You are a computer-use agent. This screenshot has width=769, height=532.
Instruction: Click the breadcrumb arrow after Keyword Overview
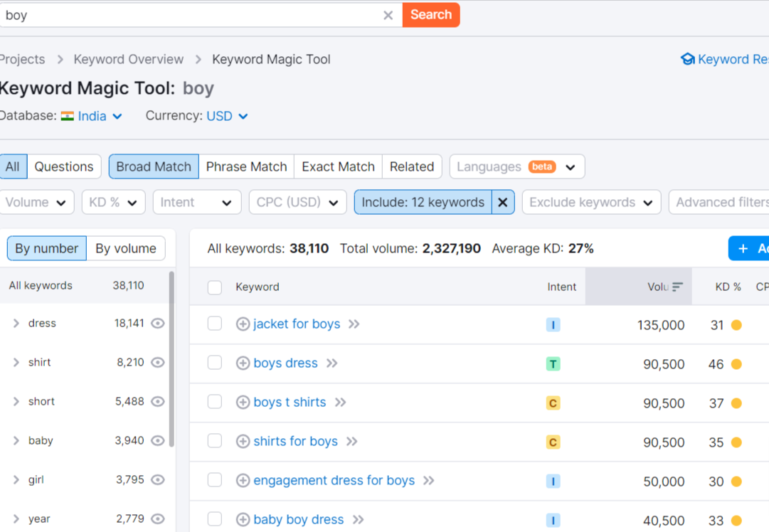(198, 59)
